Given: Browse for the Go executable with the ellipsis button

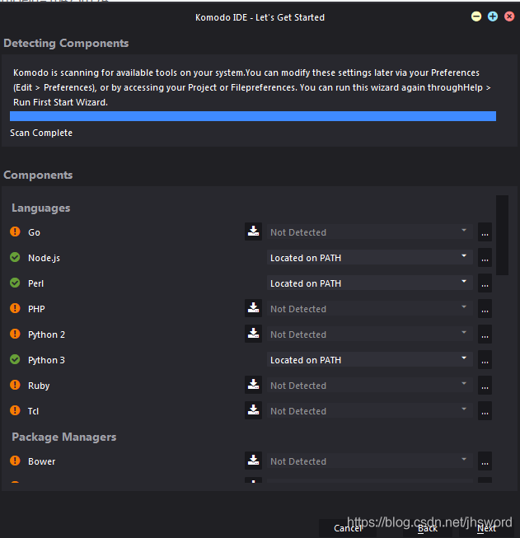Looking at the screenshot, I should 485,233.
